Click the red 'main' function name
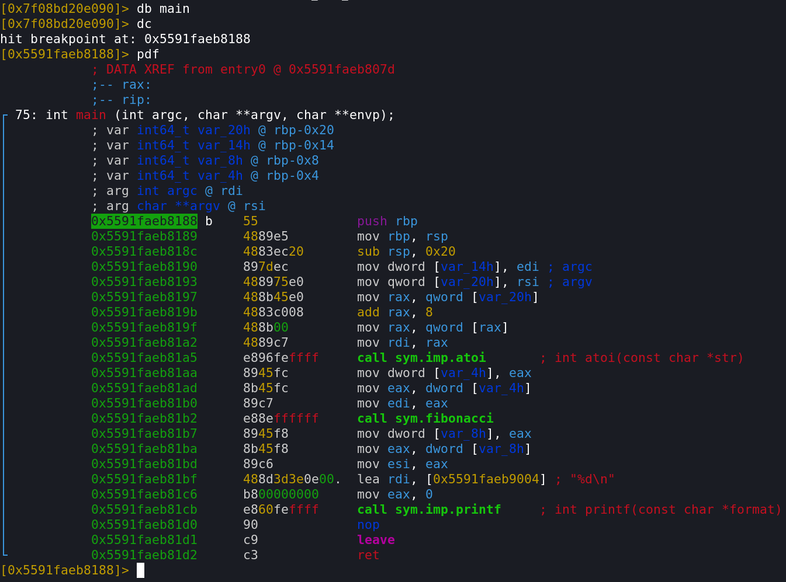The image size is (786, 582). [x=91, y=115]
